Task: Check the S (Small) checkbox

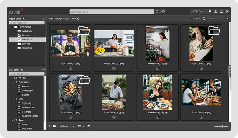Action: point(19,103)
